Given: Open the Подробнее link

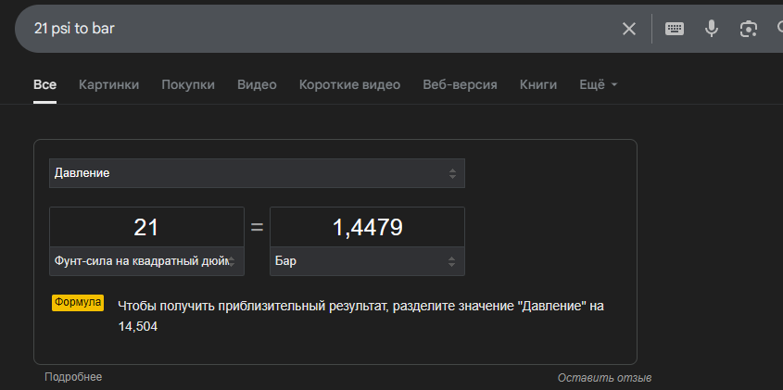Looking at the screenshot, I should pos(73,377).
